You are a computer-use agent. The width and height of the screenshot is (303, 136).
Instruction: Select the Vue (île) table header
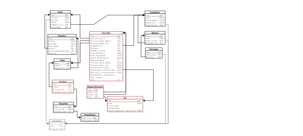(x=106, y=33)
